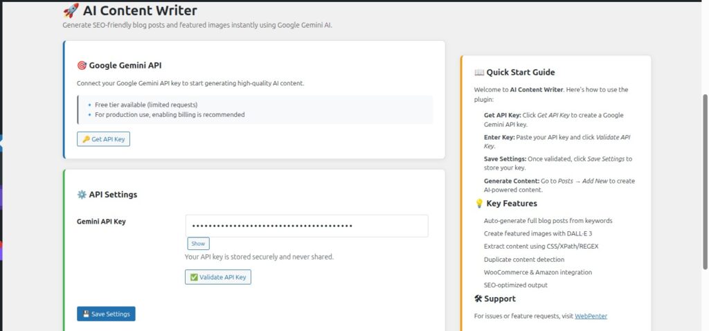Click the 'stored securely and never shared' note

[x=259, y=257]
